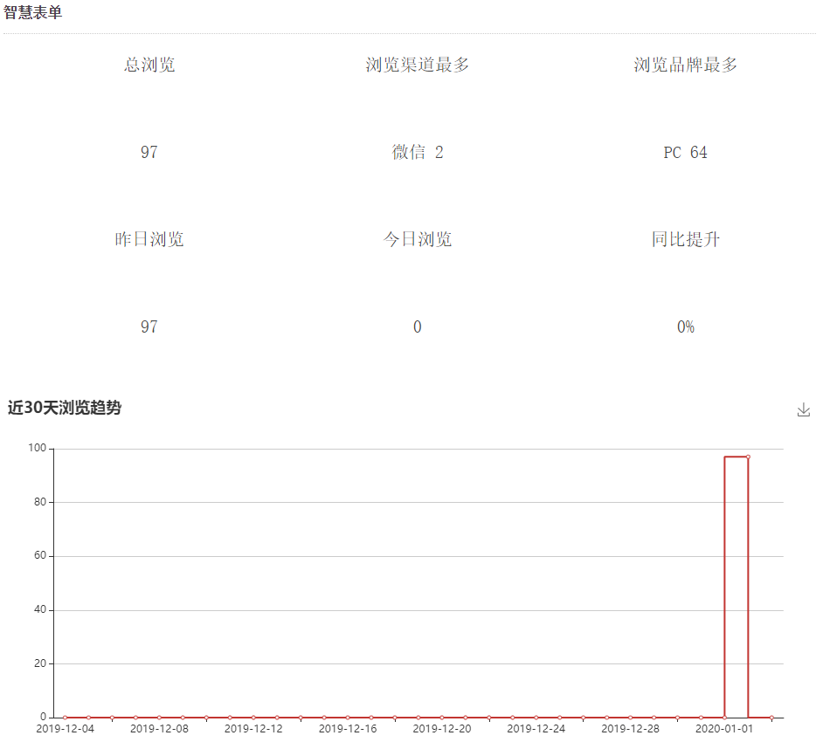Select the 今日浏览 statistic label
This screenshot has height=756, width=823.
coord(417,239)
